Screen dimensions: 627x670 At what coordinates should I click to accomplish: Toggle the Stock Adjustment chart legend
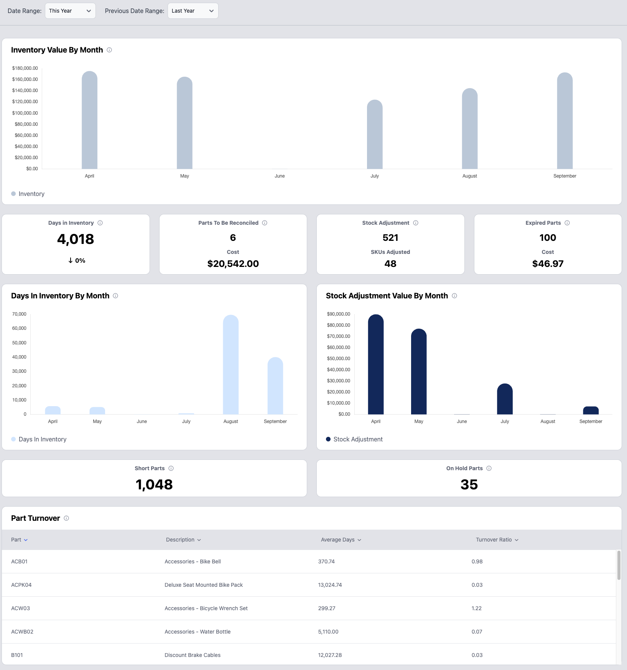[x=354, y=439]
